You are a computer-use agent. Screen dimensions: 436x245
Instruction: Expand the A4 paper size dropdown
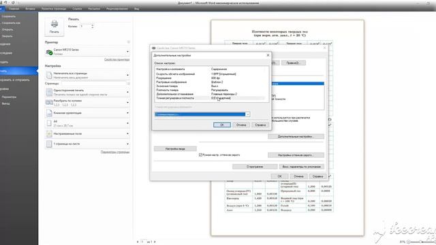127,123
